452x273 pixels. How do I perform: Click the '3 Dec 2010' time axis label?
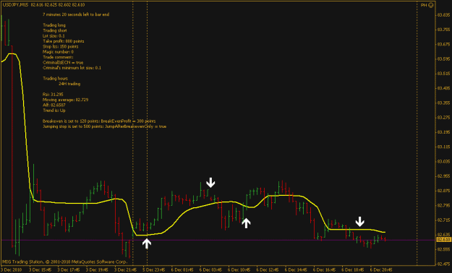(x=11, y=270)
